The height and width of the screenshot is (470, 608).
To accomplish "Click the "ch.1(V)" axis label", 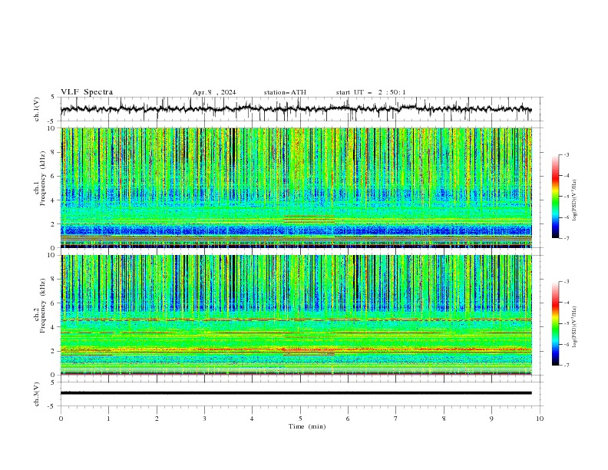I will click(37, 109).
